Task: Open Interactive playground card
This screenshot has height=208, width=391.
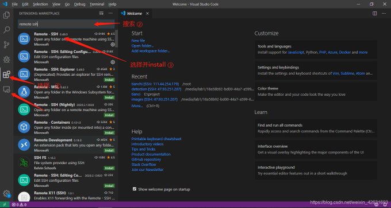Action: [x=316, y=171]
